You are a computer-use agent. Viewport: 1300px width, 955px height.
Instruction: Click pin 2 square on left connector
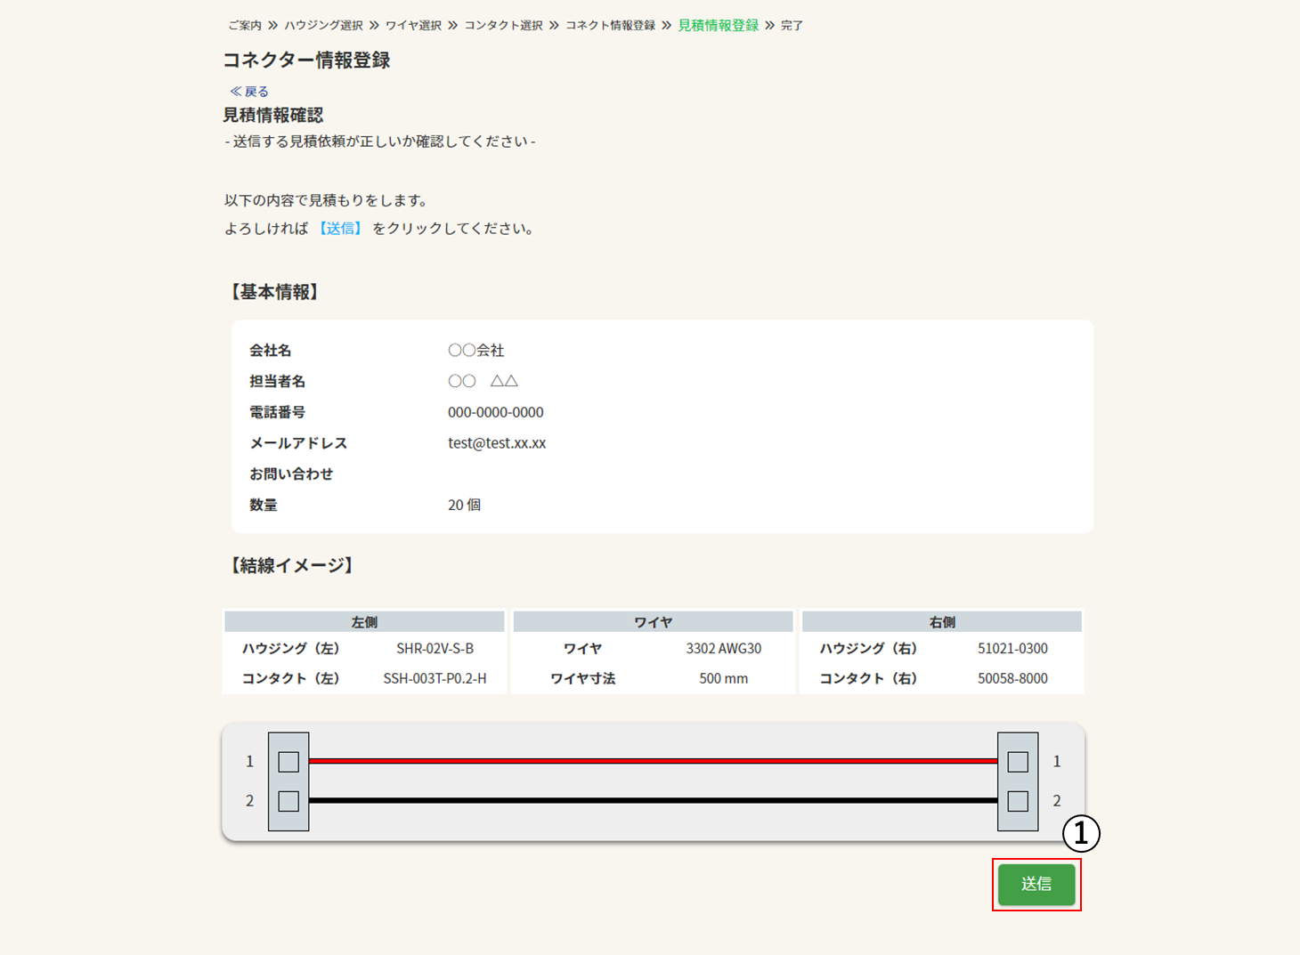[288, 801]
